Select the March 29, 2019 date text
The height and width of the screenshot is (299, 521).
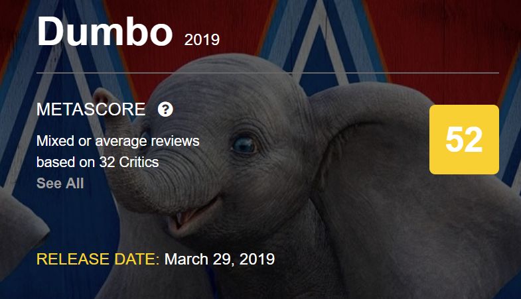click(220, 259)
